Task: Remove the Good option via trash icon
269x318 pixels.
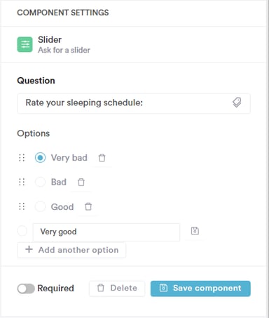Action: click(x=88, y=206)
